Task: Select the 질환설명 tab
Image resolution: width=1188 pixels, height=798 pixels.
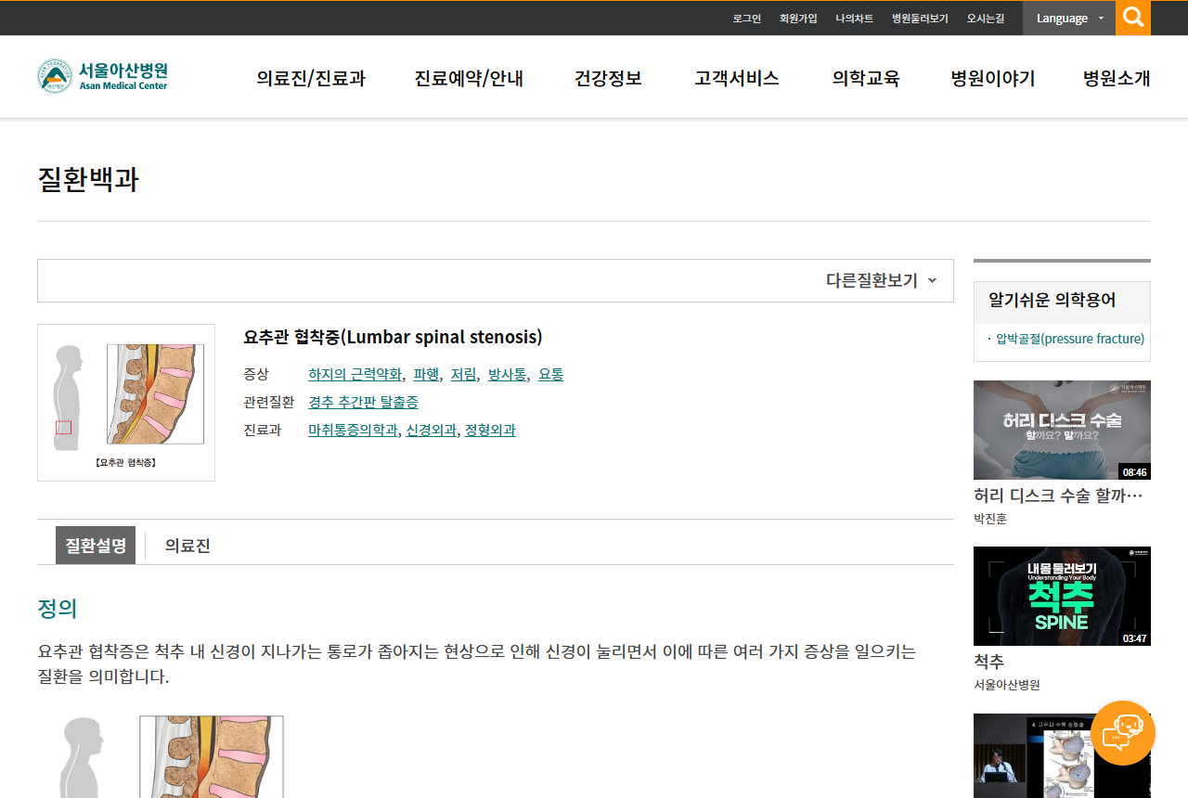Action: pyautogui.click(x=96, y=546)
